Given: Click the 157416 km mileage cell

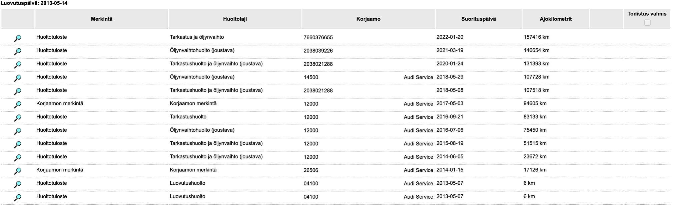Looking at the screenshot, I should [x=536, y=37].
